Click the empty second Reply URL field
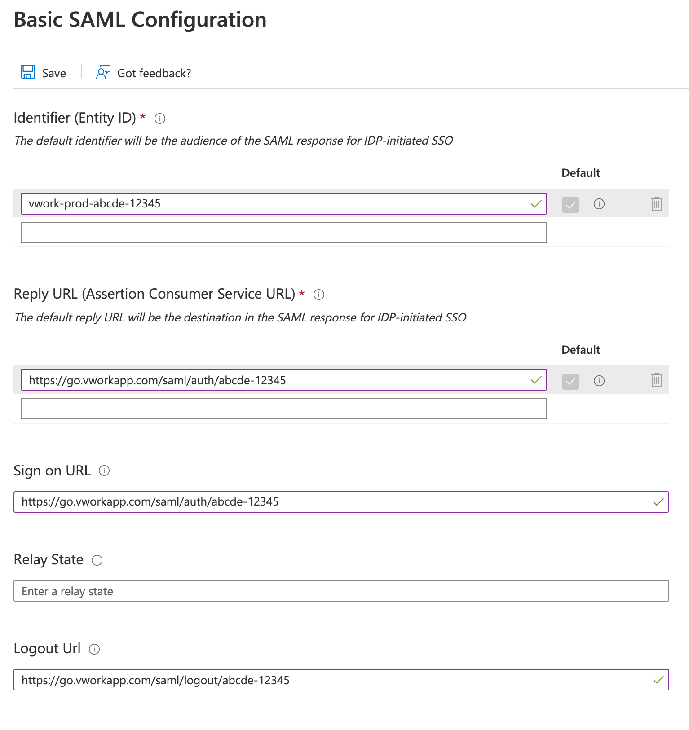 point(283,409)
